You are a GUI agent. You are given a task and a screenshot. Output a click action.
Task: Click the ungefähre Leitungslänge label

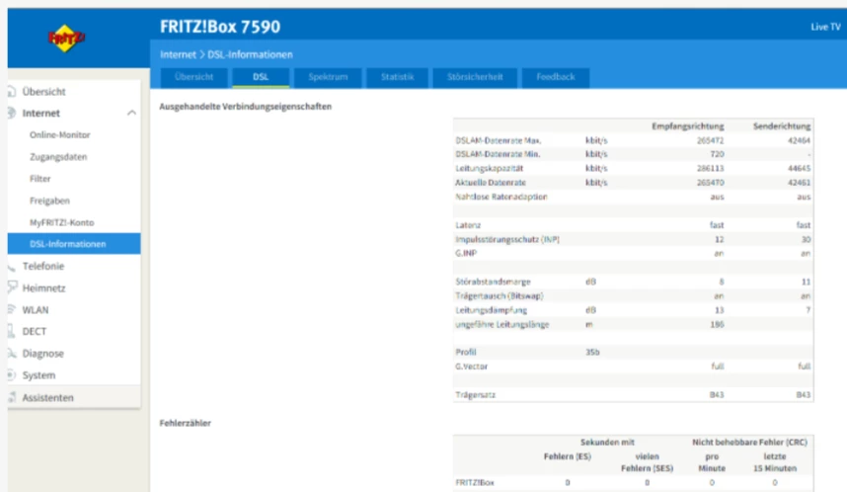tap(501, 324)
